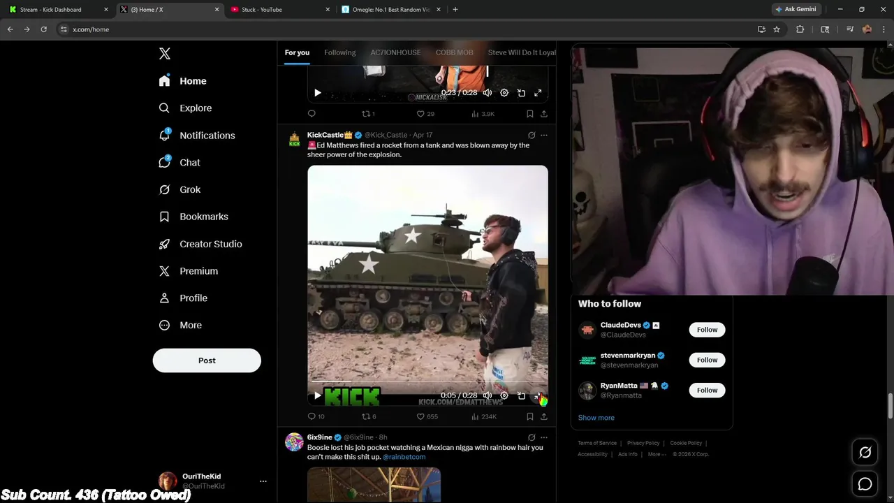Open Chat in the sidebar
Viewport: 894px width, 503px height.
tap(179, 163)
